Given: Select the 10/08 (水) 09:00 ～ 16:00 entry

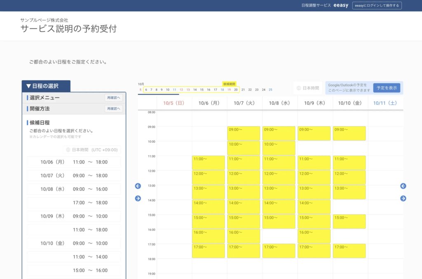Looking at the screenshot, I should [74, 189].
